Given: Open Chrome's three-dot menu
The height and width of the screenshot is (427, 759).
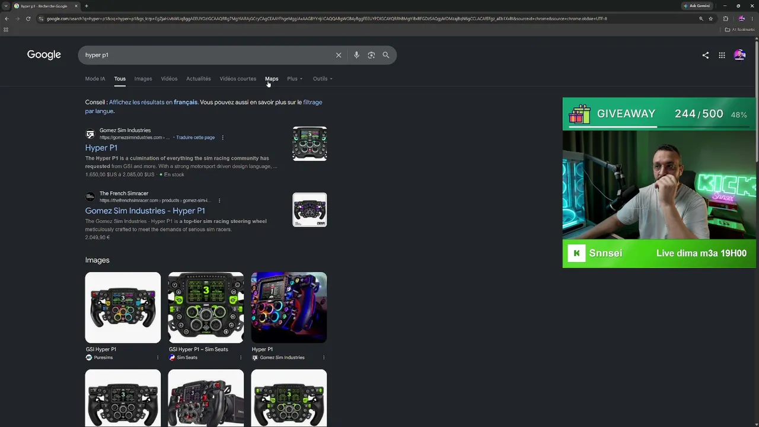Looking at the screenshot, I should click(x=752, y=18).
